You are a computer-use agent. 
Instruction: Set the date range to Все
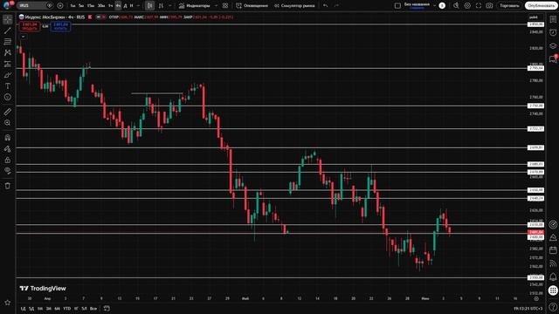pyautogui.click(x=93, y=308)
